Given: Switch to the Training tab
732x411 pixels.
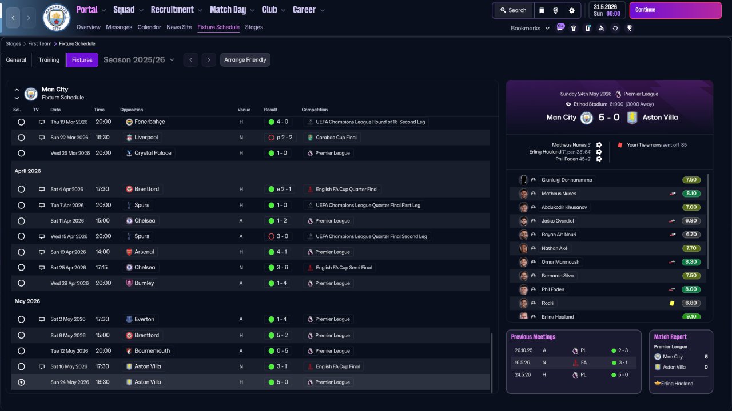Looking at the screenshot, I should click(x=49, y=60).
